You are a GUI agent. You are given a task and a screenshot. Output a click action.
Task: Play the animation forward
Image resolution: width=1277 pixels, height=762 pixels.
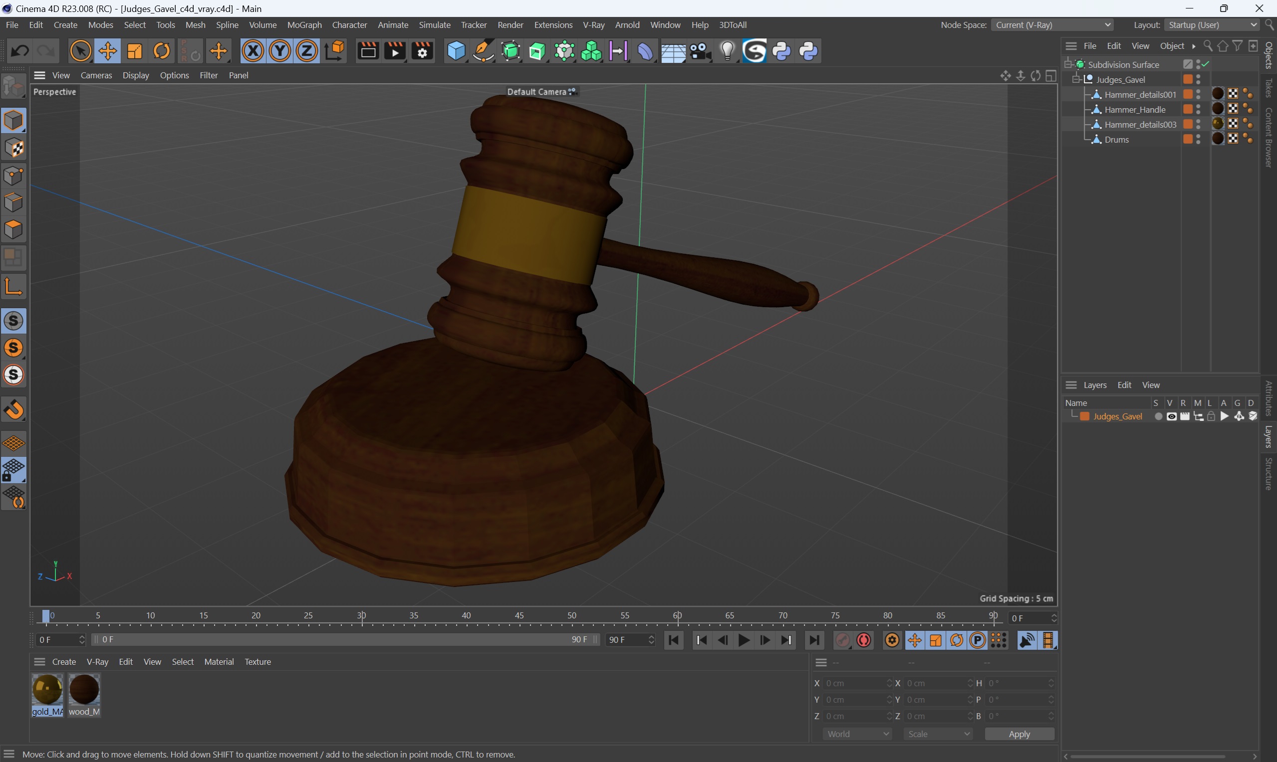click(x=743, y=640)
